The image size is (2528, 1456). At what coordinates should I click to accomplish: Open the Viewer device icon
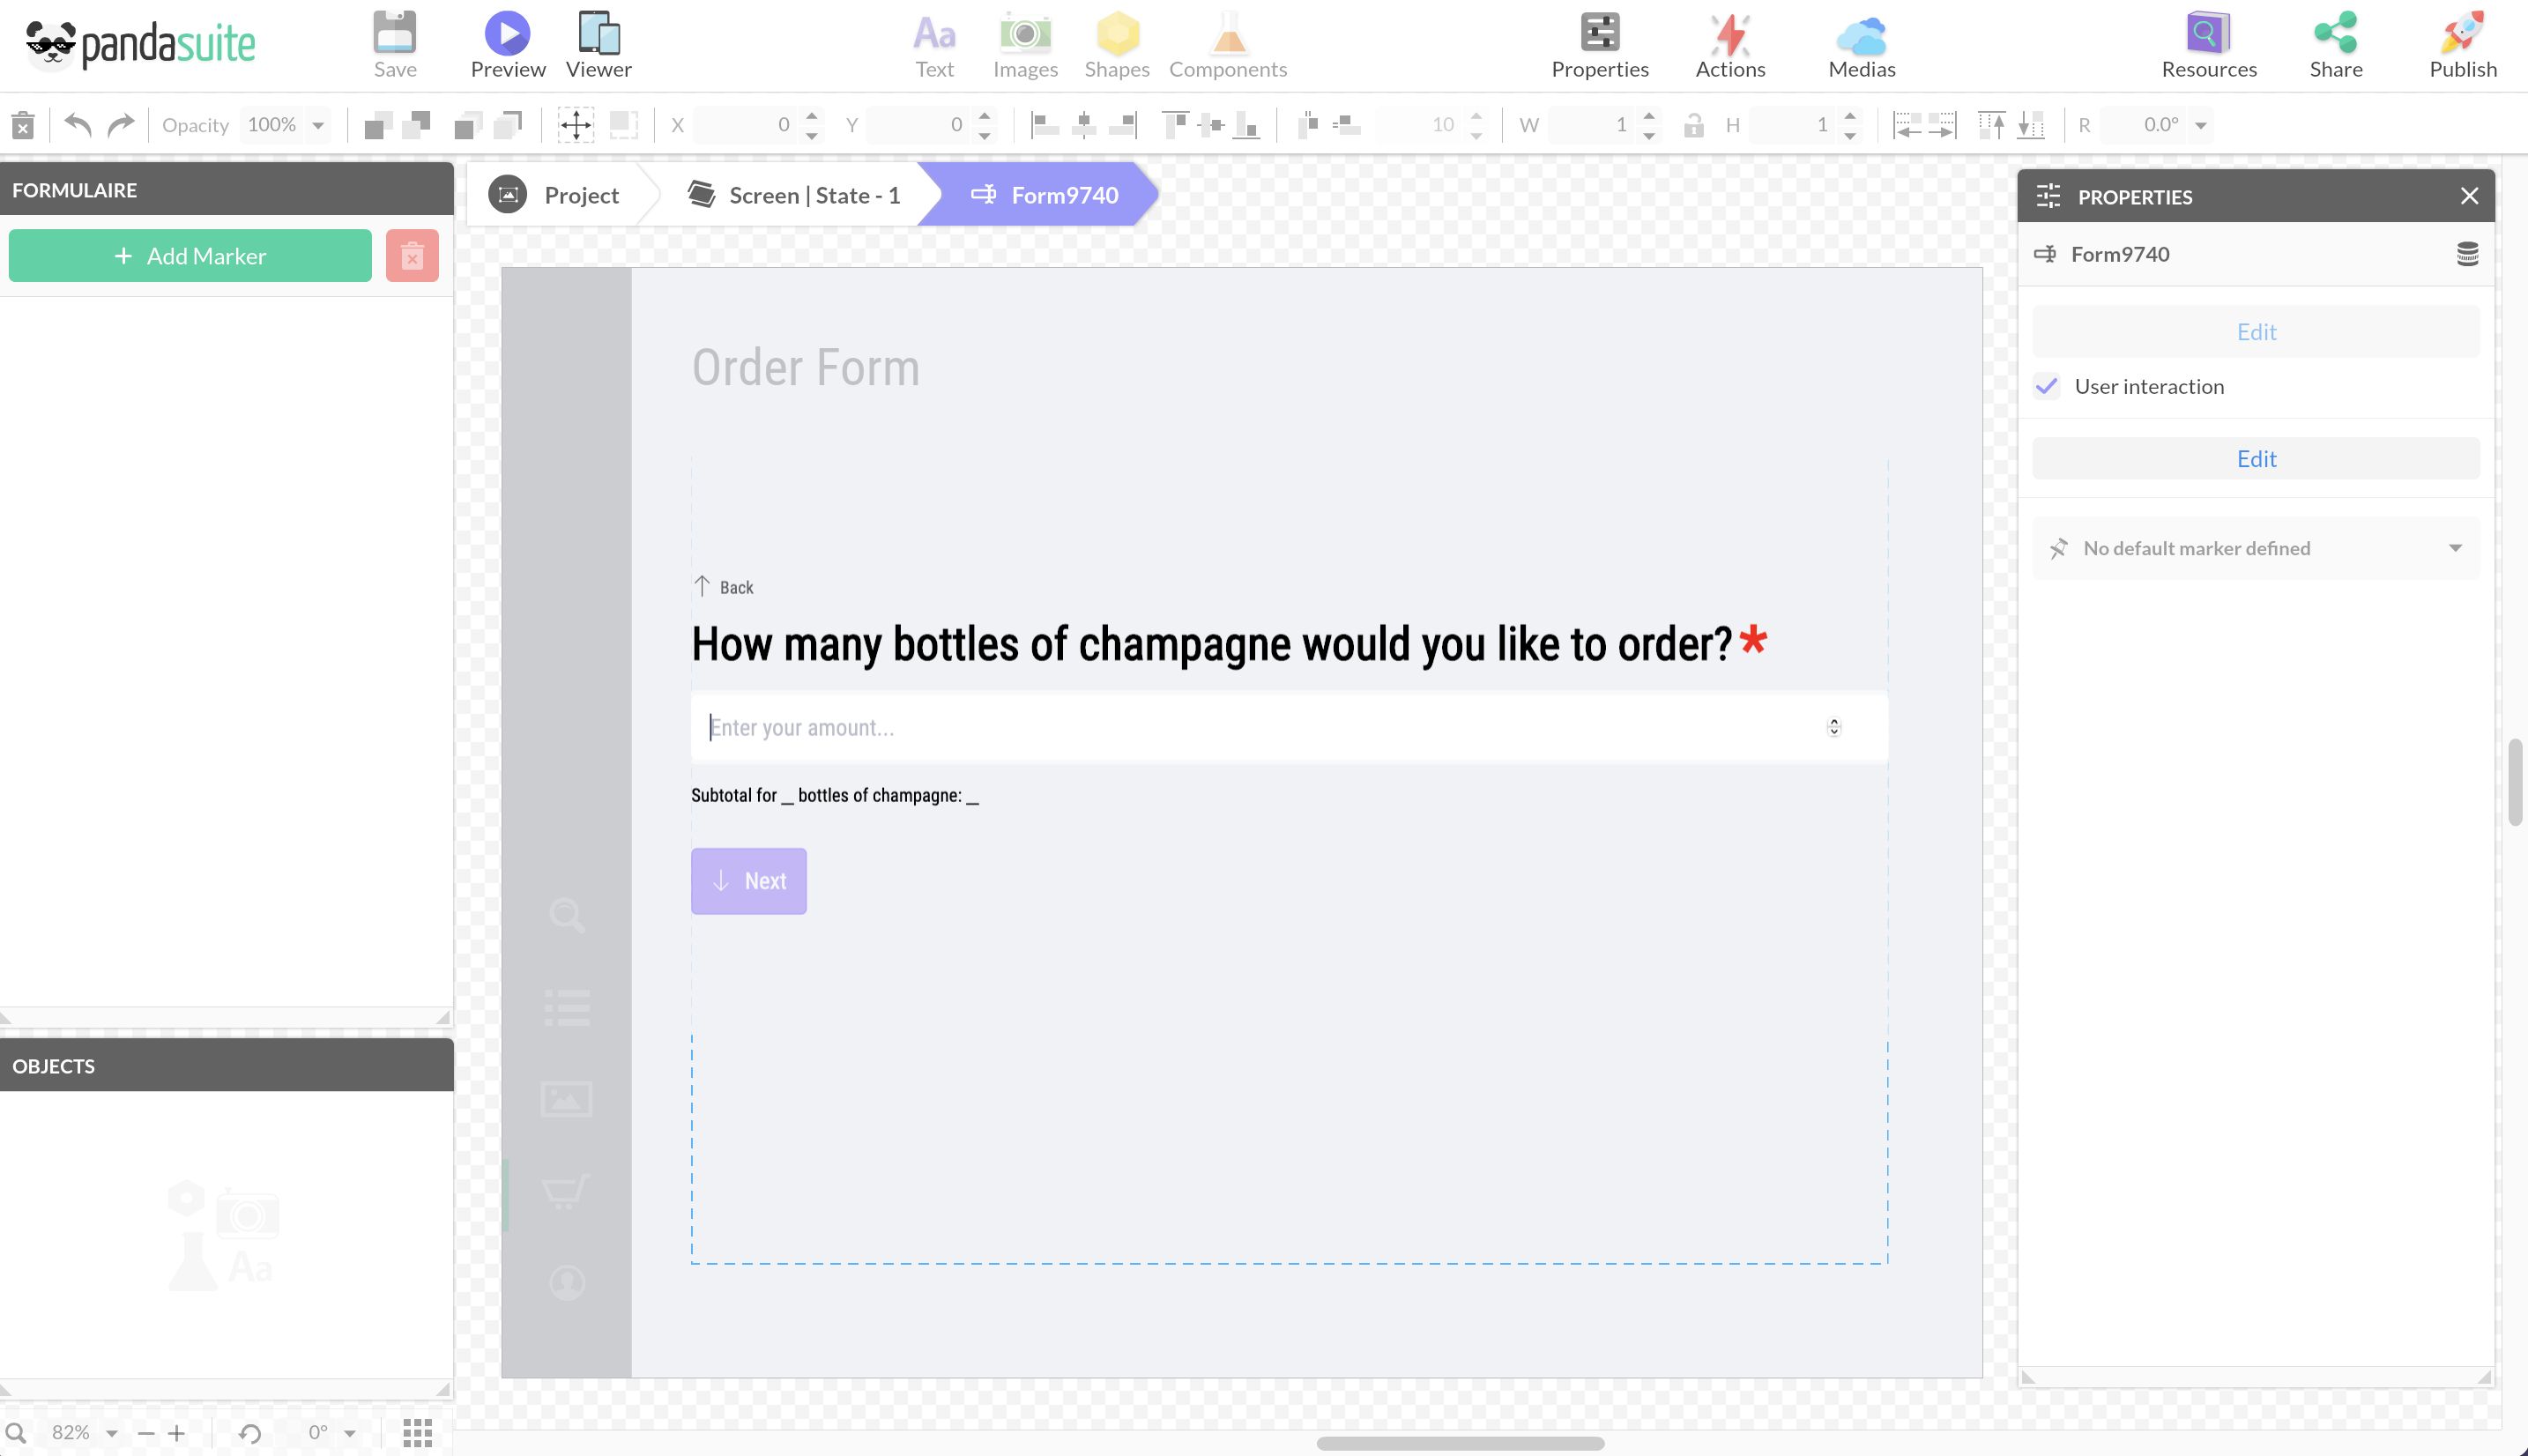[x=598, y=34]
